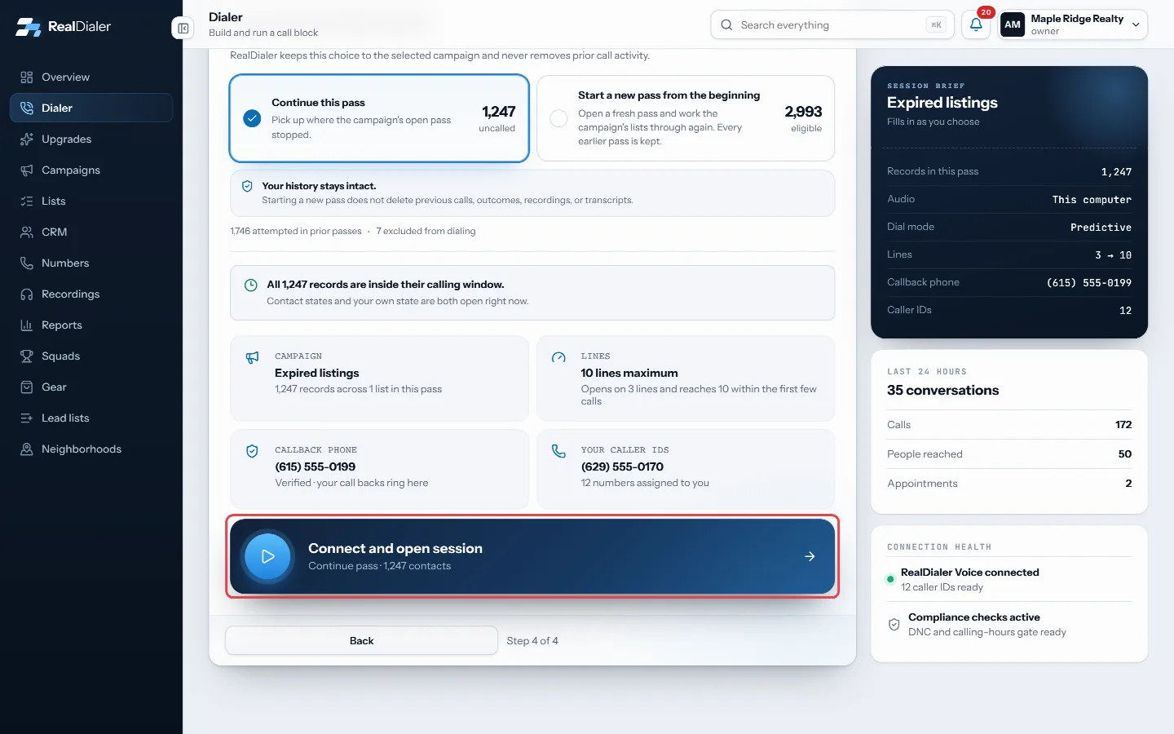Click the CRM people icon
The height and width of the screenshot is (734, 1174).
coord(27,232)
